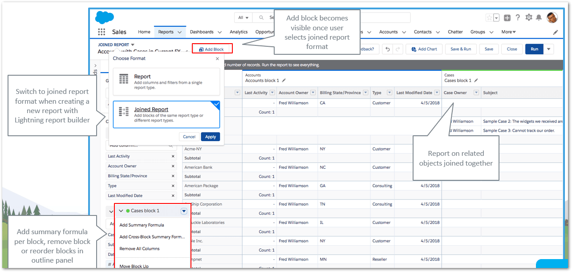The height and width of the screenshot is (272, 572).
Task: Switch to the Dashboards tab
Action: tap(205, 32)
